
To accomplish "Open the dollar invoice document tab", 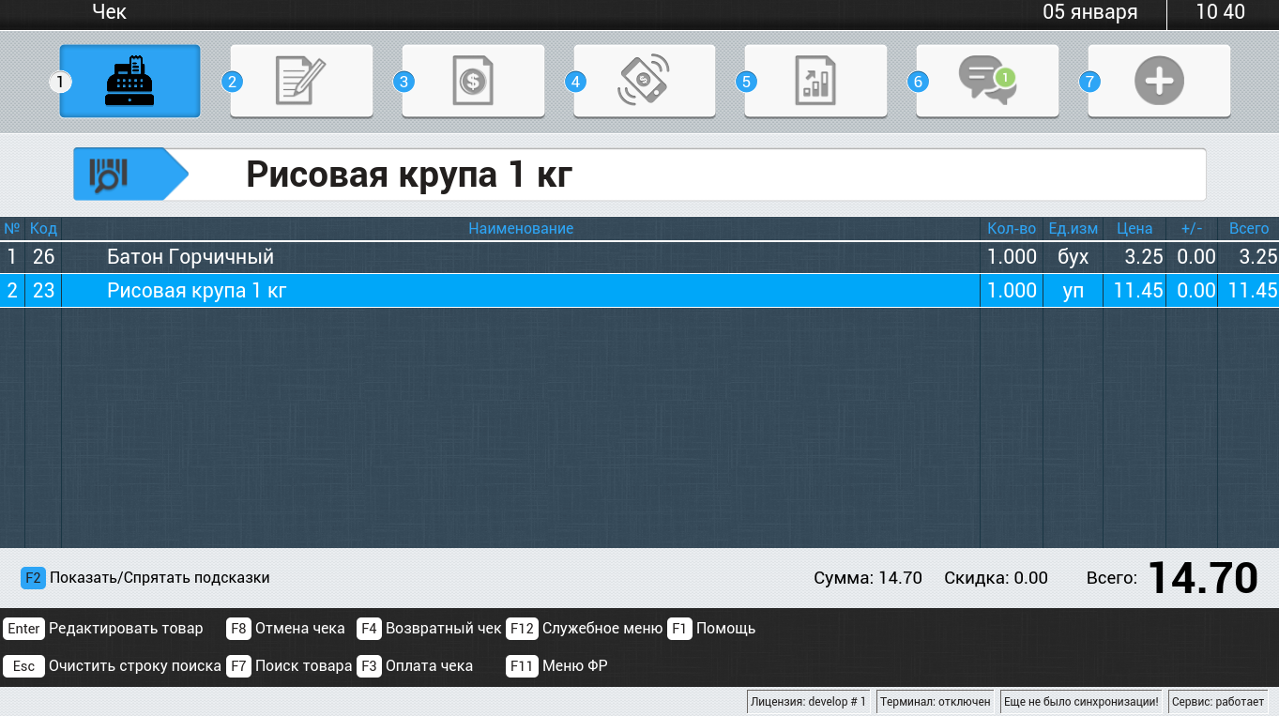I will [473, 82].
